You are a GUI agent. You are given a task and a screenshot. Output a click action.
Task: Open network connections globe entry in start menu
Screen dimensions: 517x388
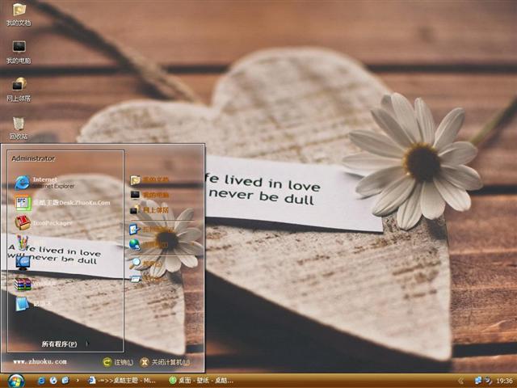pos(149,244)
